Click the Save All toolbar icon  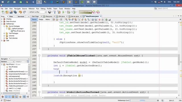pyautogui.click(x=15, y=12)
